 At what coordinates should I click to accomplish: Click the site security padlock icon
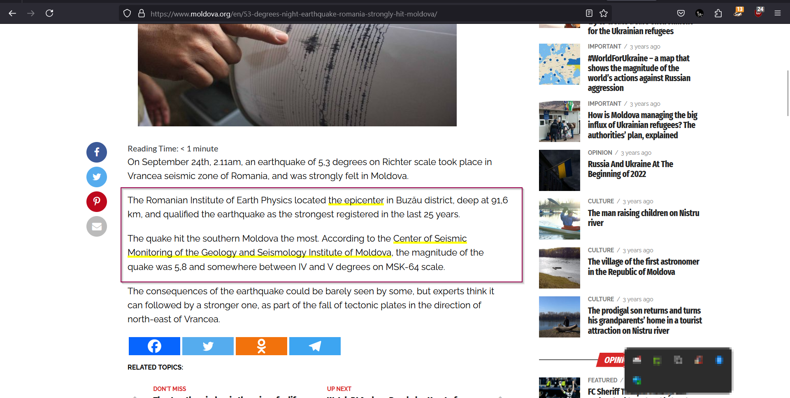(142, 14)
